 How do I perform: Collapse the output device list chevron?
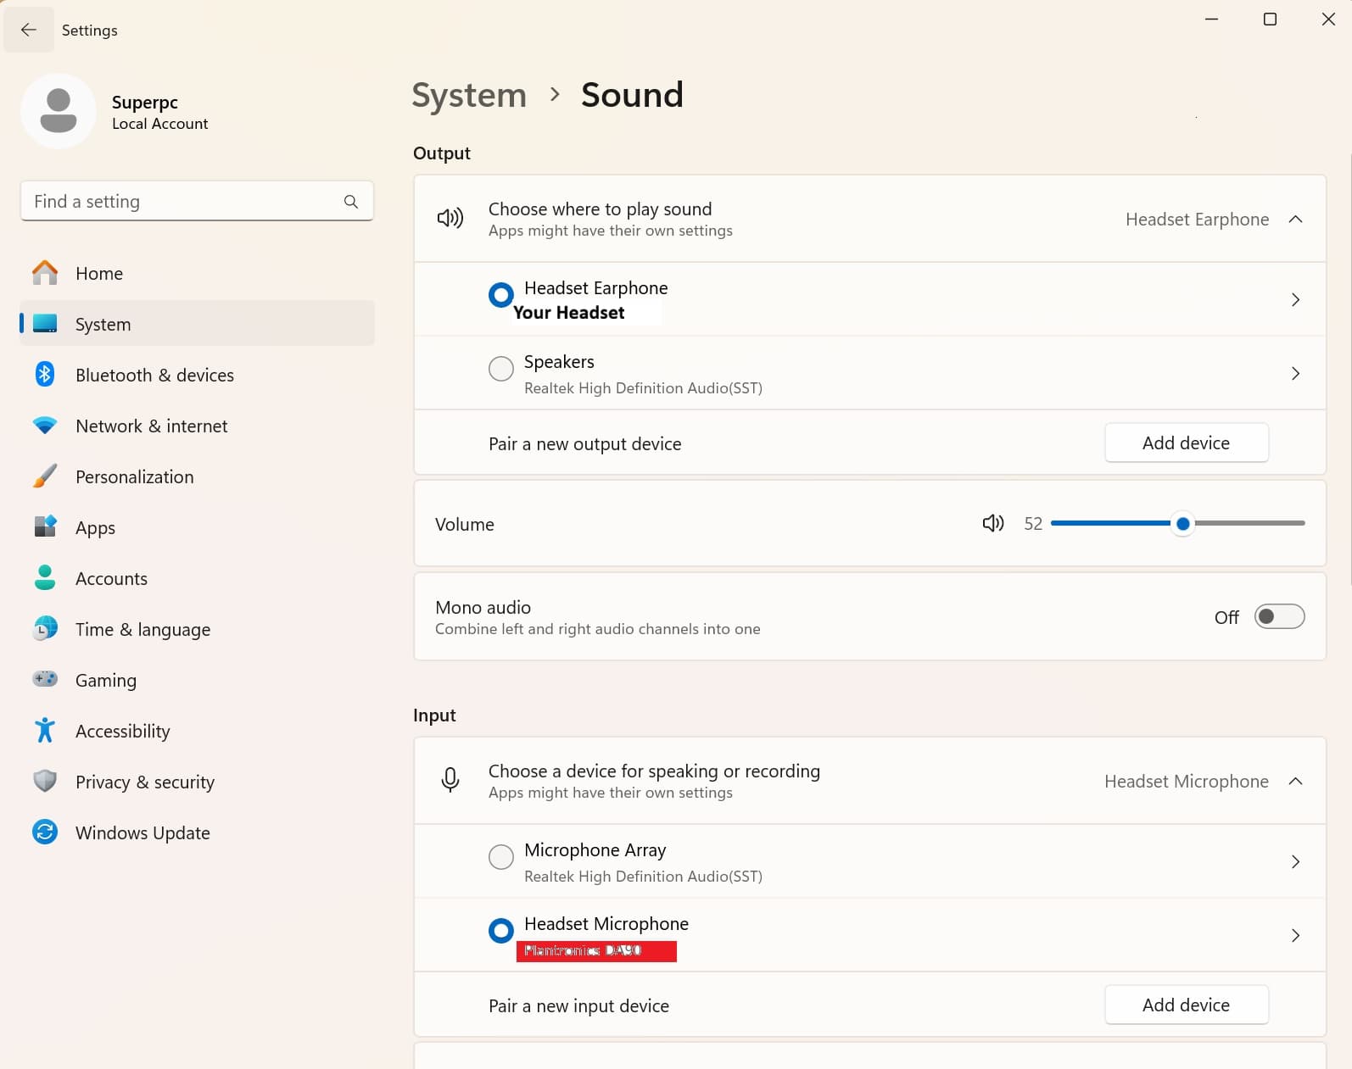click(1295, 220)
